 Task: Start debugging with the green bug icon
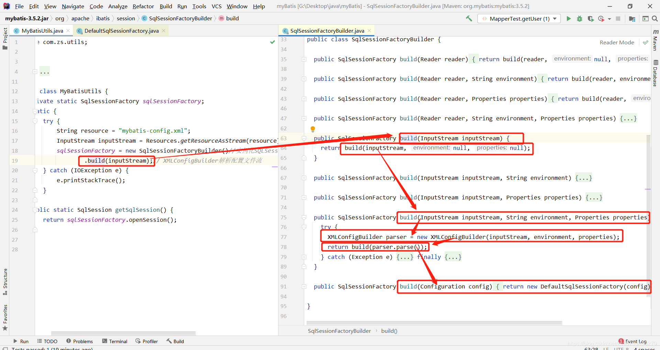[580, 19]
